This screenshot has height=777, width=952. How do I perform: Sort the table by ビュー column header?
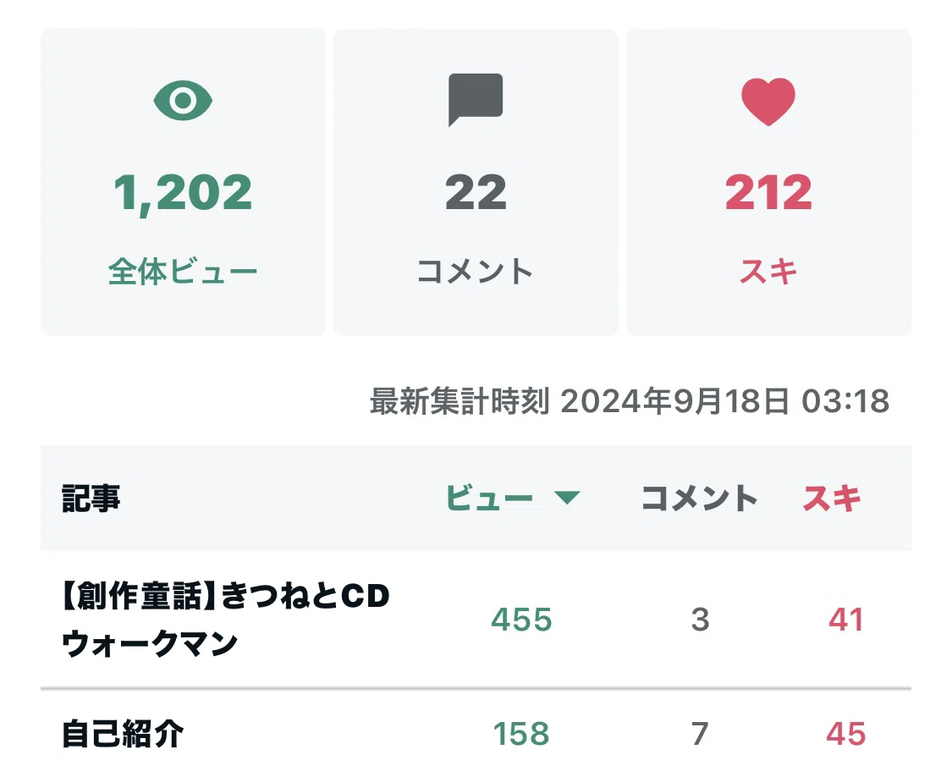[x=489, y=499]
